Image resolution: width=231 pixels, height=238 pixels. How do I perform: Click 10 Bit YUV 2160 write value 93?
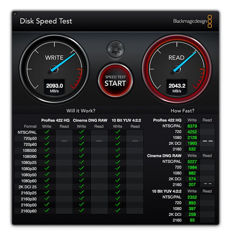[x=192, y=220]
